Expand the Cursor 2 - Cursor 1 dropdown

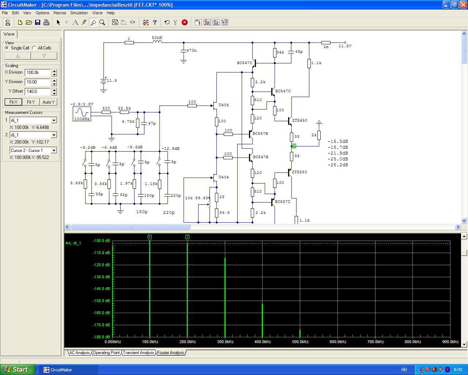point(54,151)
